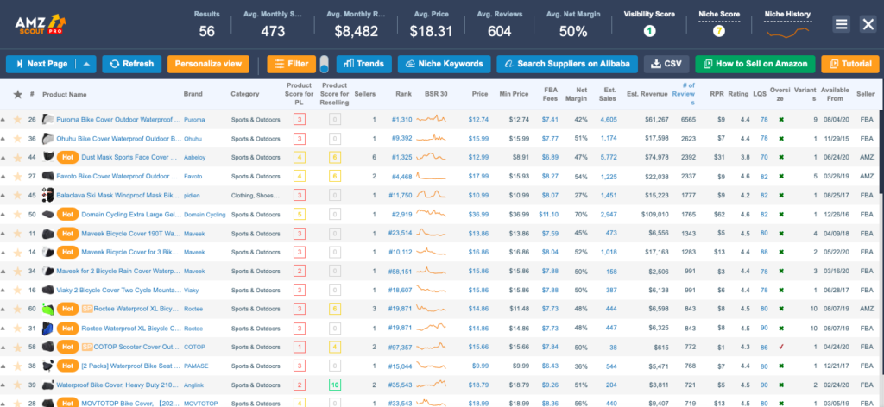Expand the Puroma Bike Cover row
The width and height of the screenshot is (884, 407).
click(x=3, y=119)
